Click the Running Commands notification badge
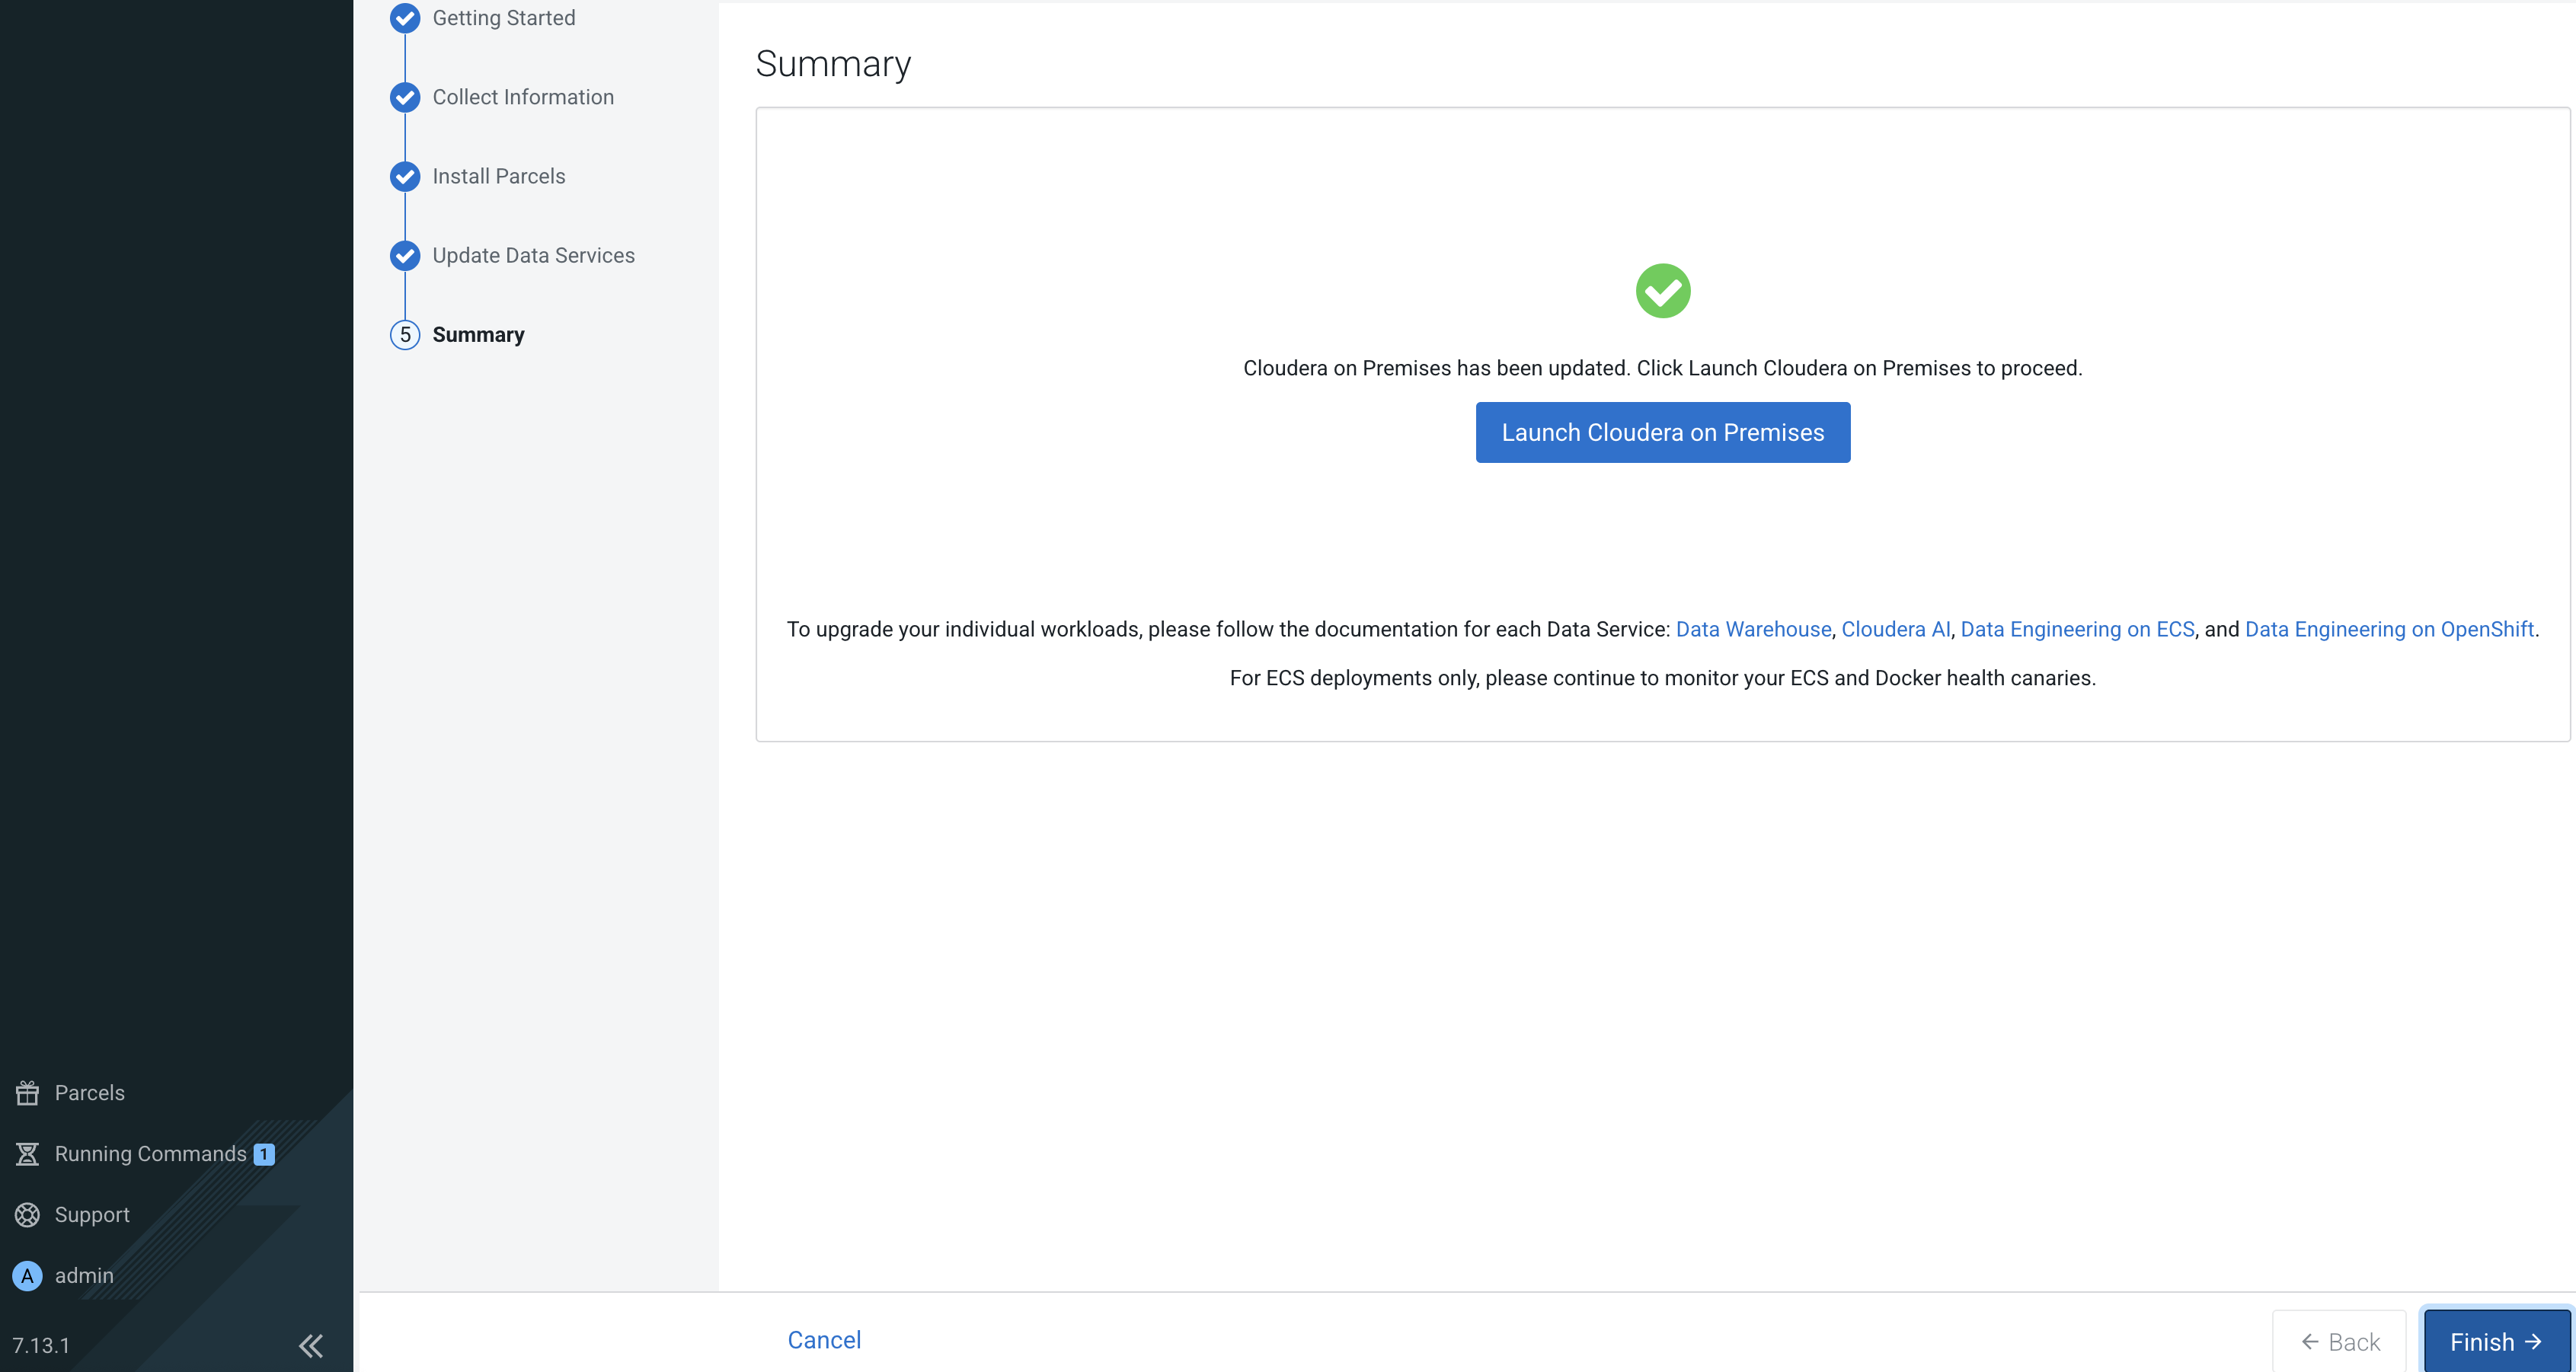The width and height of the screenshot is (2576, 1372). tap(263, 1153)
